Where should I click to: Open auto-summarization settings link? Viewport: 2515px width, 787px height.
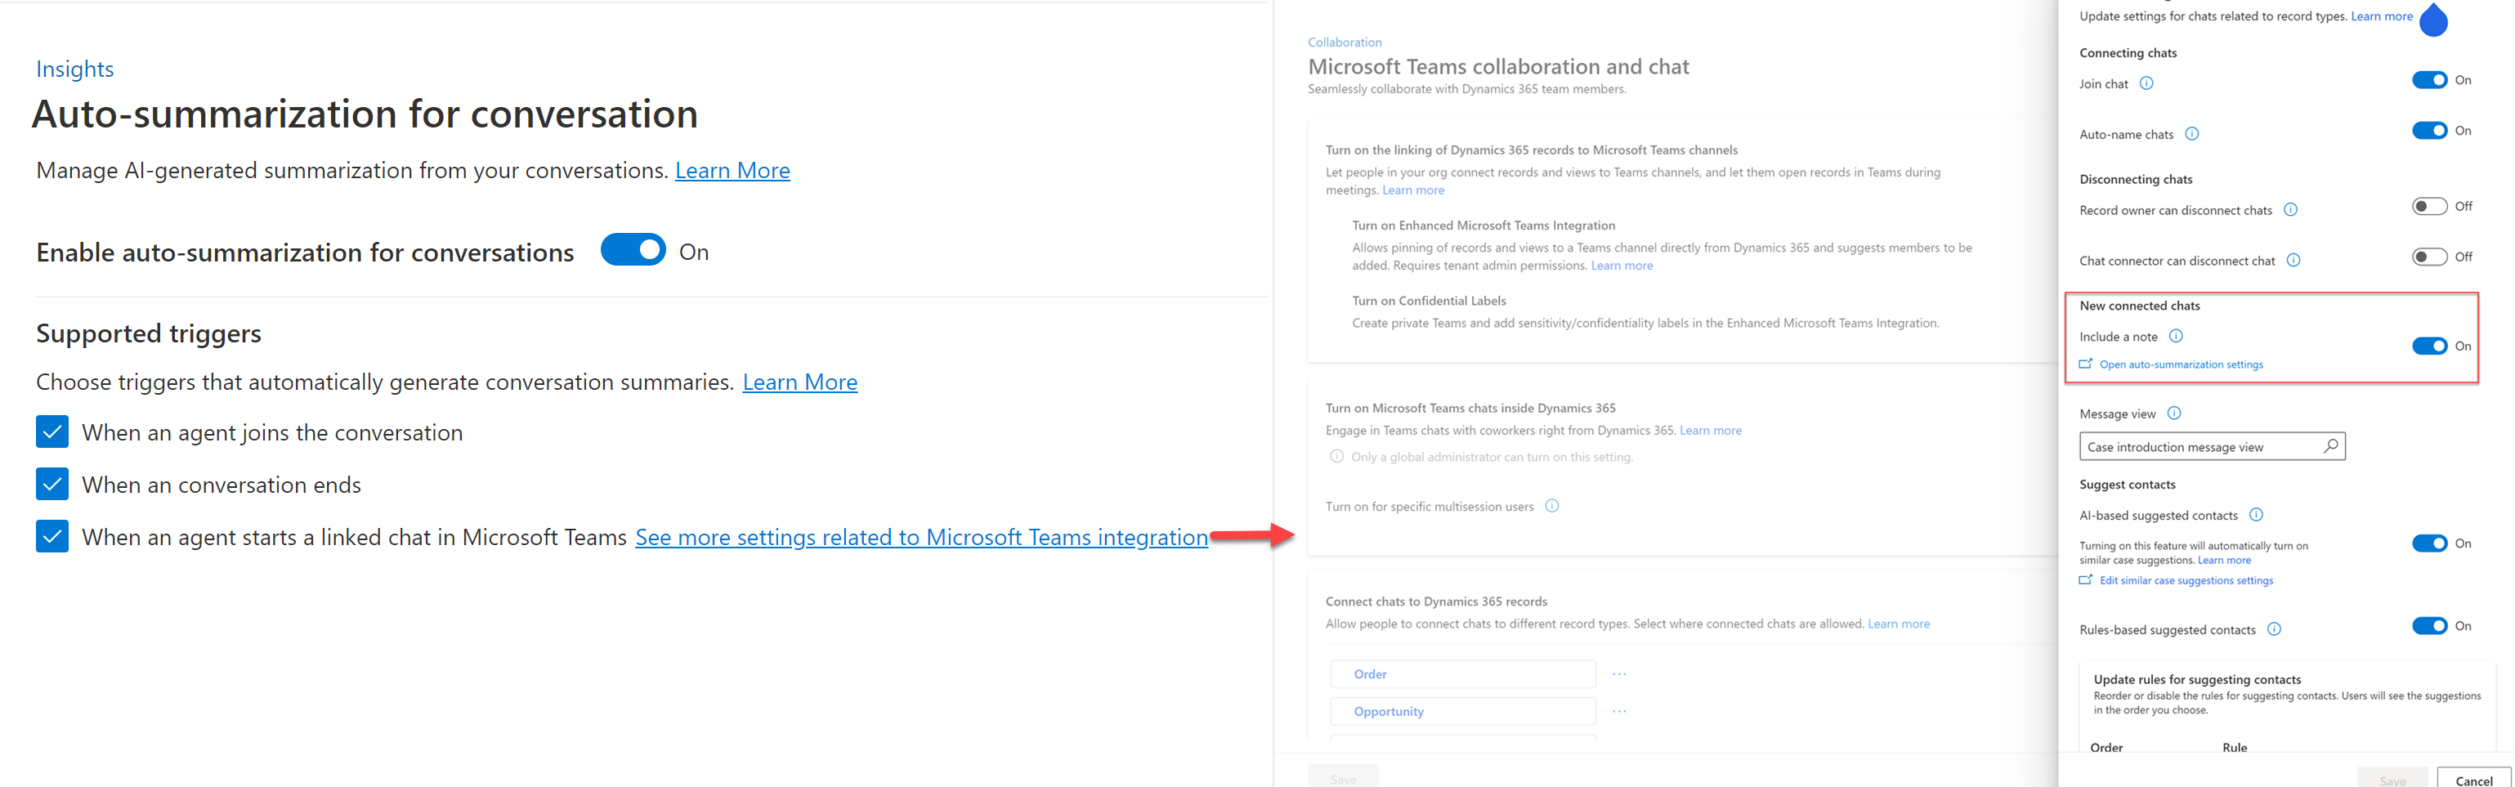tap(2181, 365)
